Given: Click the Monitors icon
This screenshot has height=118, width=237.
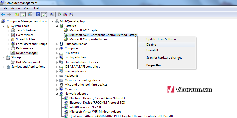Looking at the screenshot, I should tap(61, 89).
